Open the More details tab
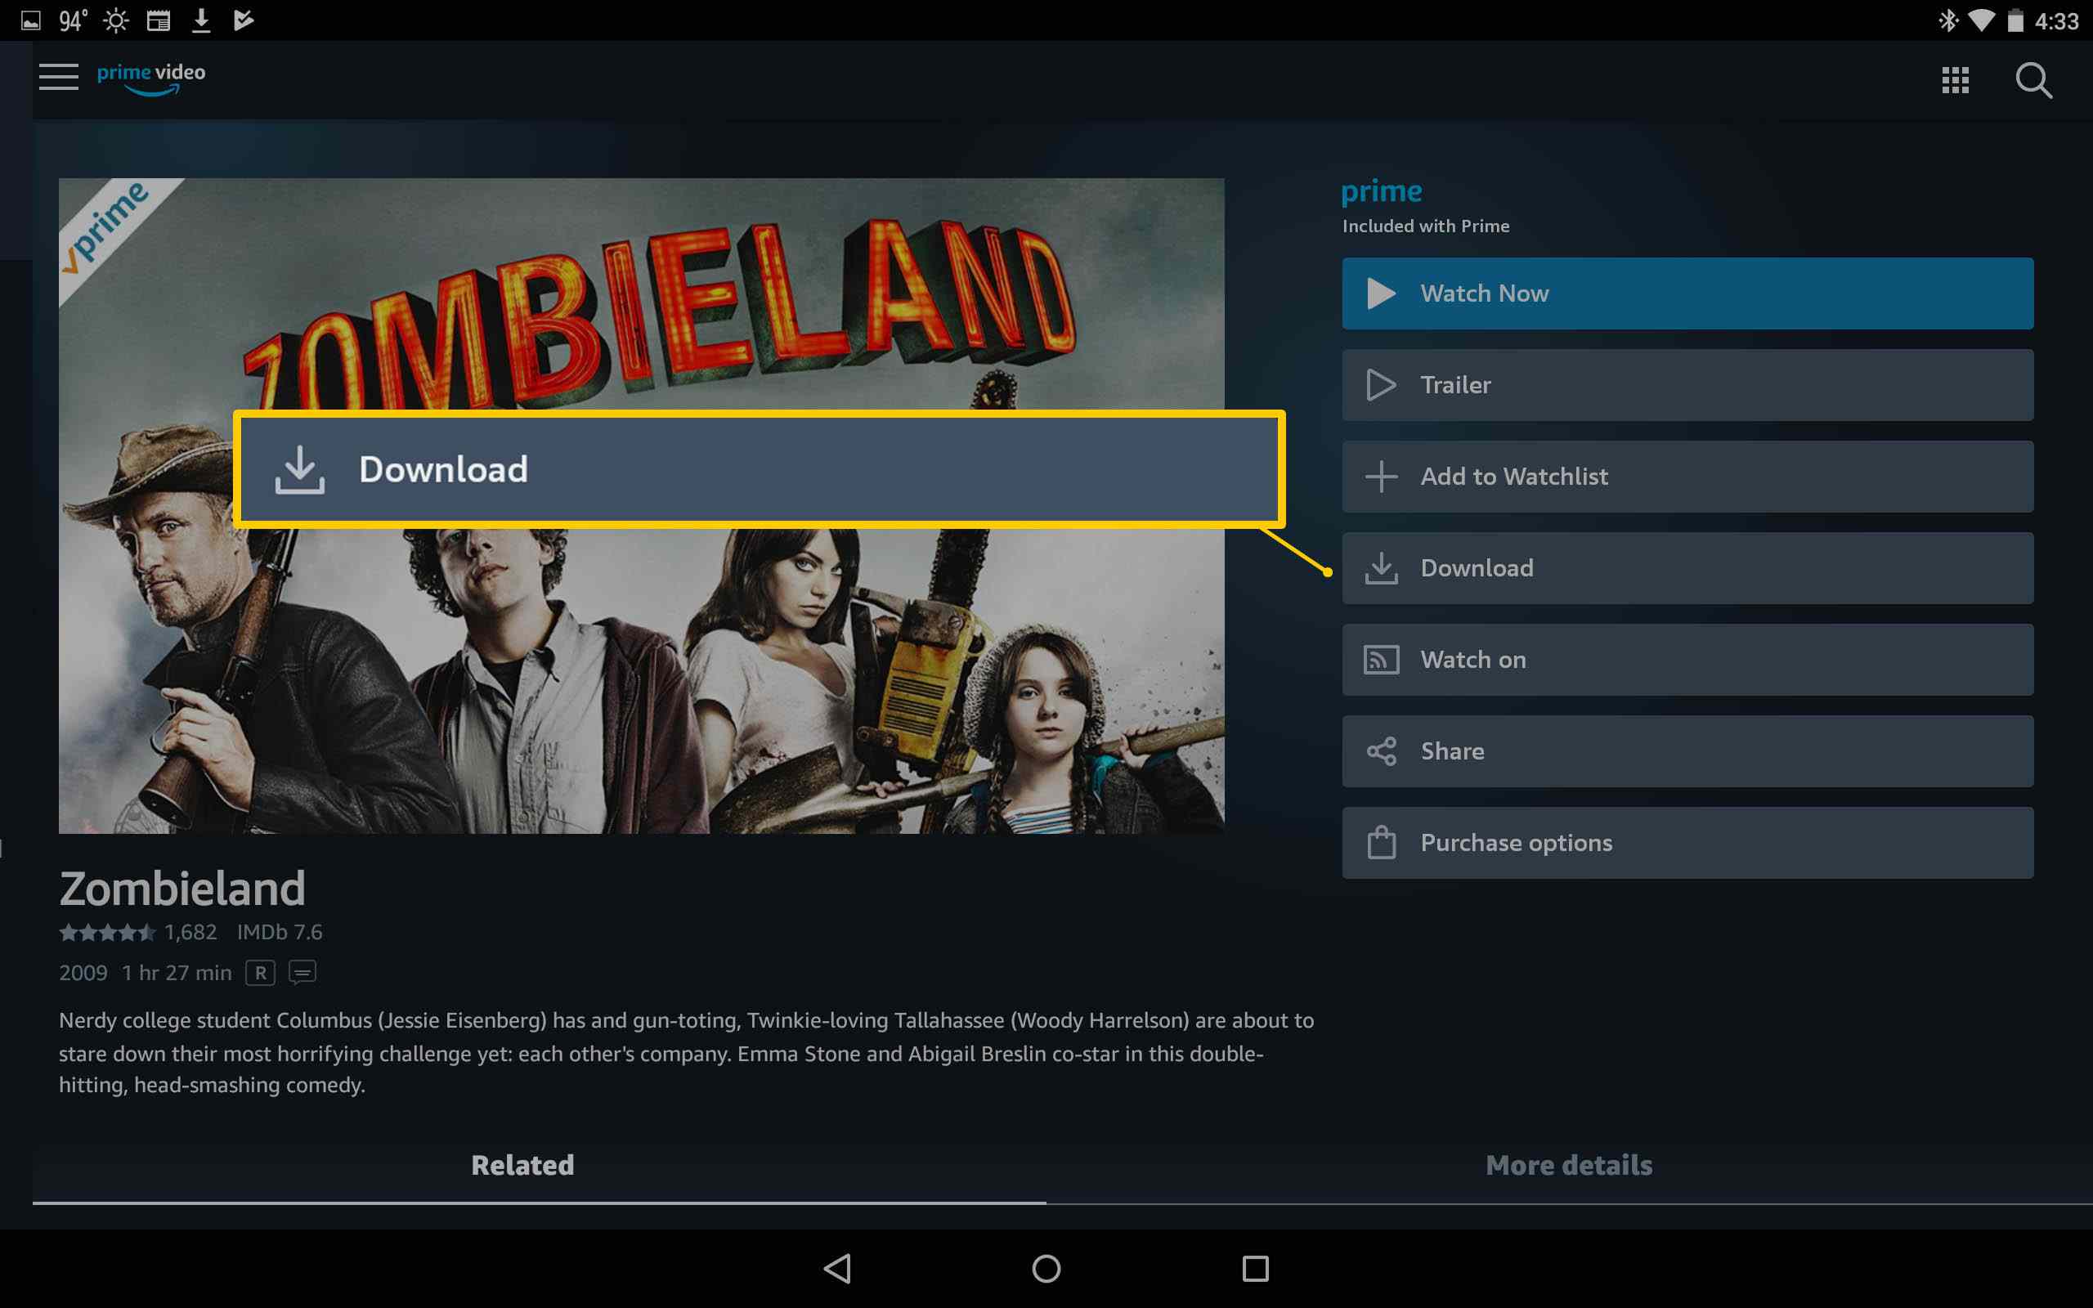2093x1308 pixels. click(x=1569, y=1165)
